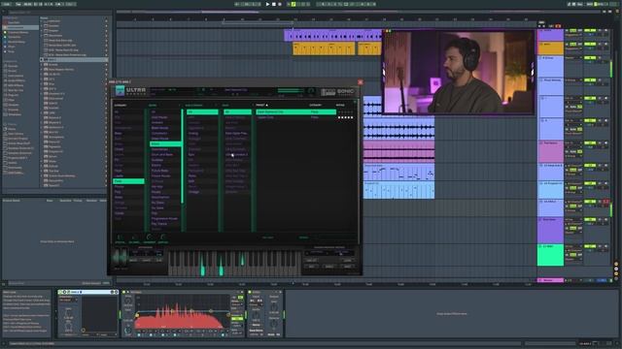Image resolution: width=622 pixels, height=349 pixels.
Task: Click the leftmost yellow EQ band node
Action: coord(137,315)
